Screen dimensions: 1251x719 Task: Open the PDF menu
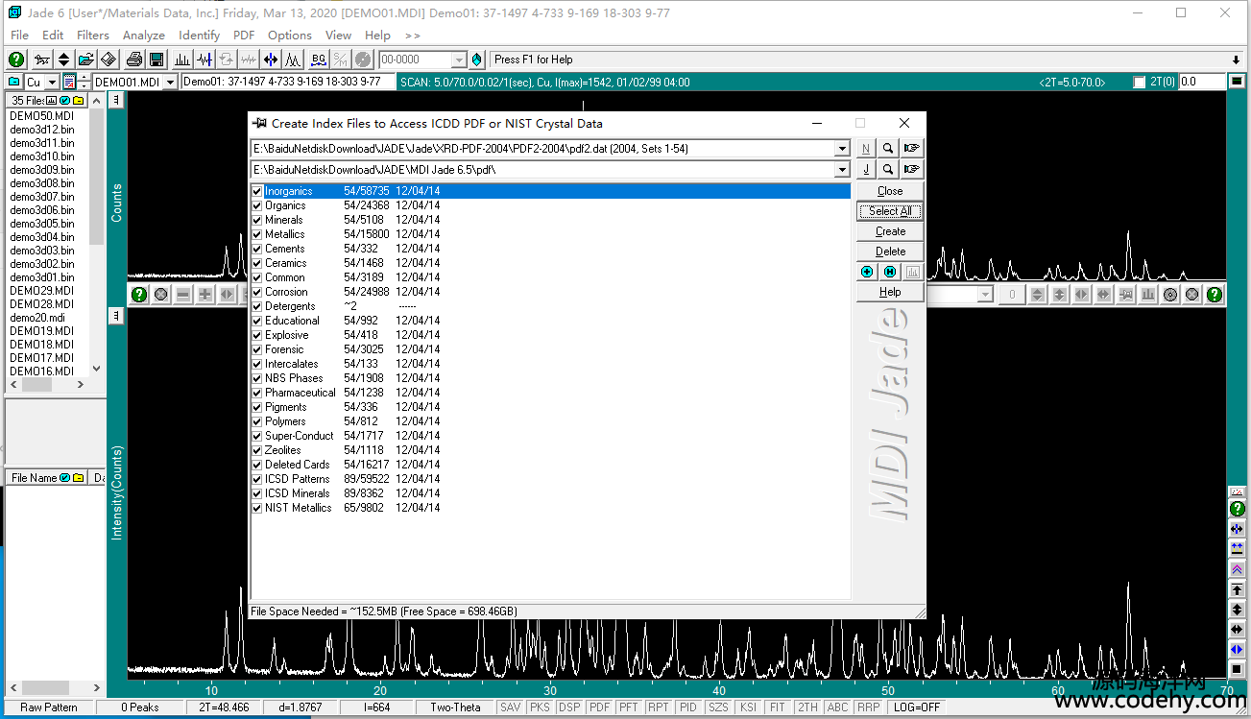(244, 36)
